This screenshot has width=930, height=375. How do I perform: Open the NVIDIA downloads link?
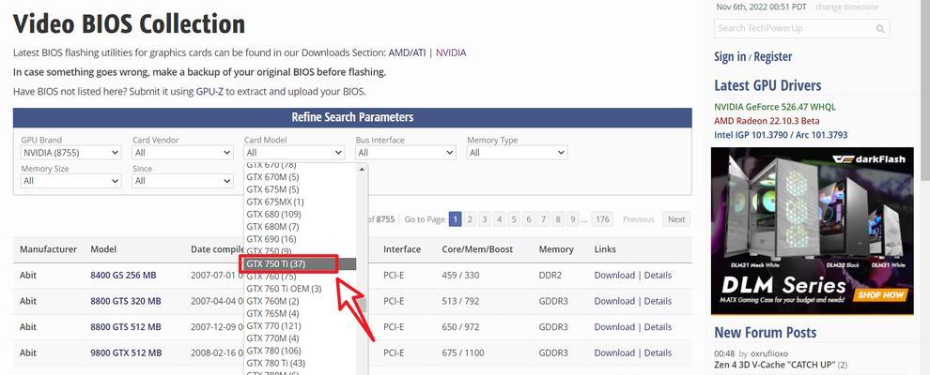(x=451, y=52)
